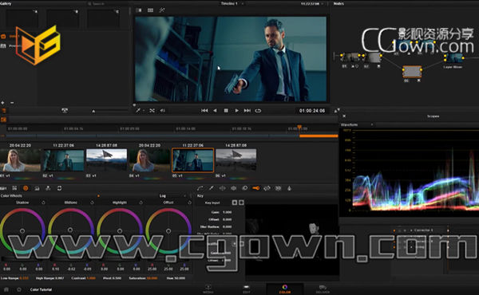Toggle loop playback
This screenshot has height=295, width=479.
258,111
